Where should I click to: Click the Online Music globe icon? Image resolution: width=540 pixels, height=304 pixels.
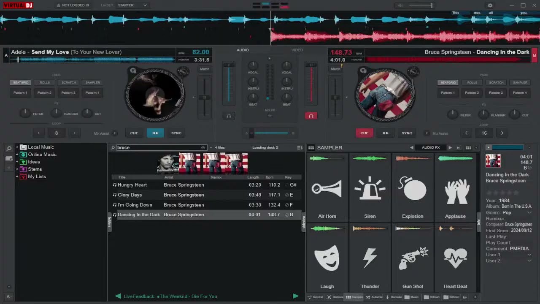[x=24, y=155]
